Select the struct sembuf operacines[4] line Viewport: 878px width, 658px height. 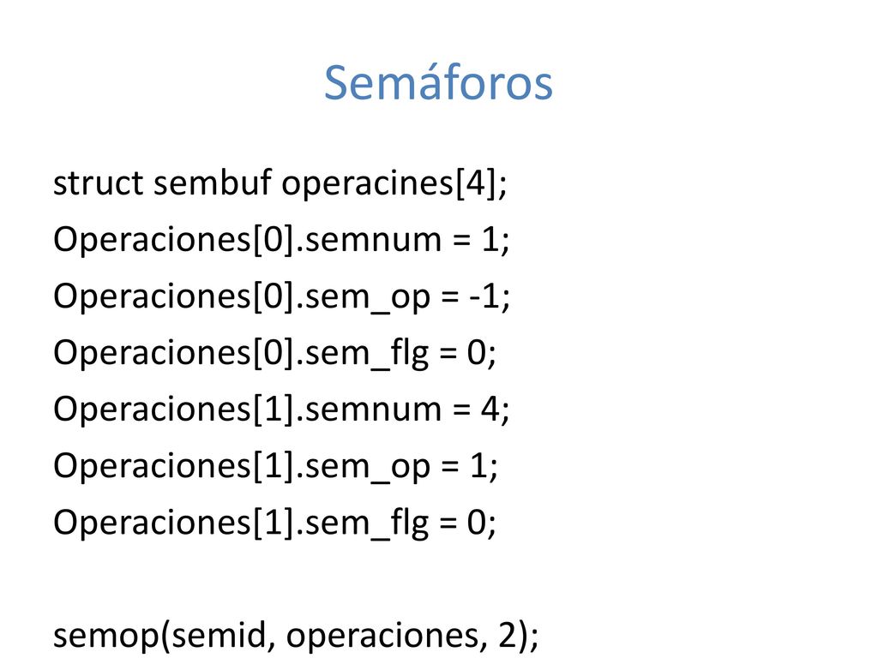[280, 183]
